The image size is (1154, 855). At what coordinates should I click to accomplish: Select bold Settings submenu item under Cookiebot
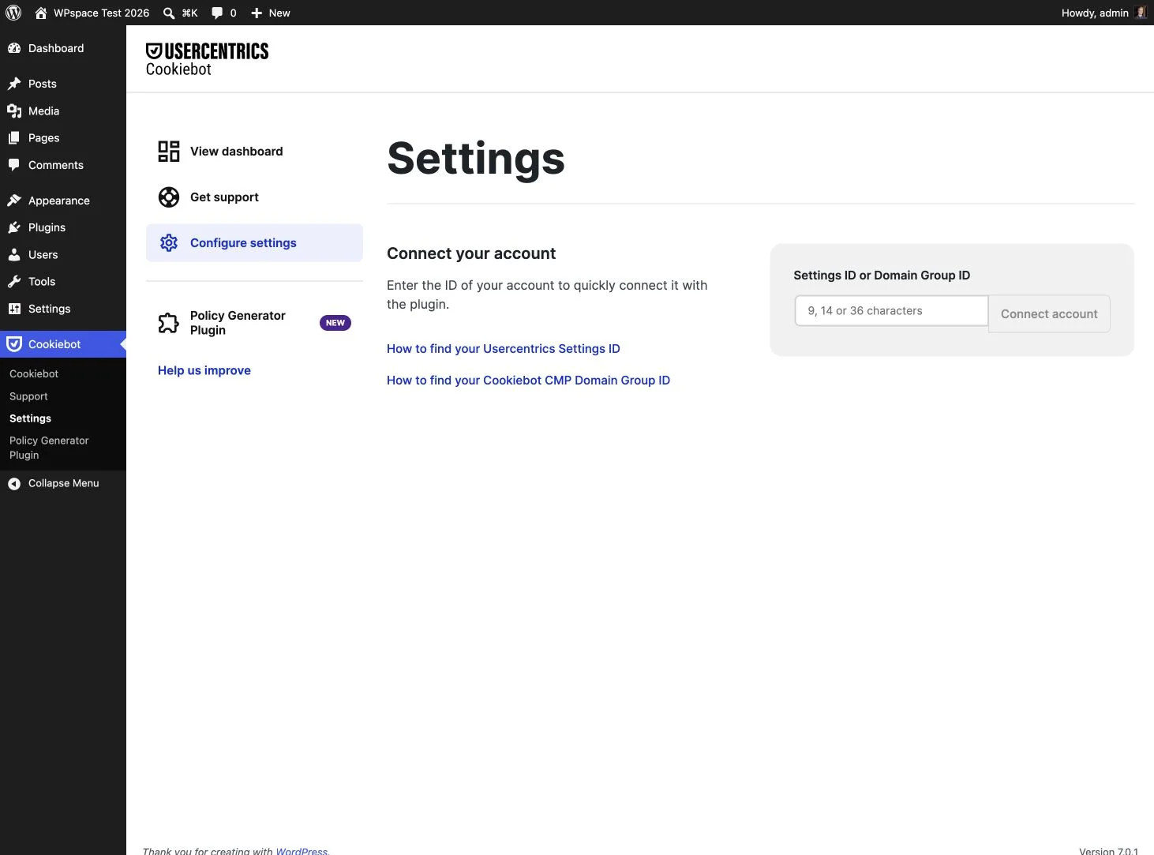pos(30,418)
